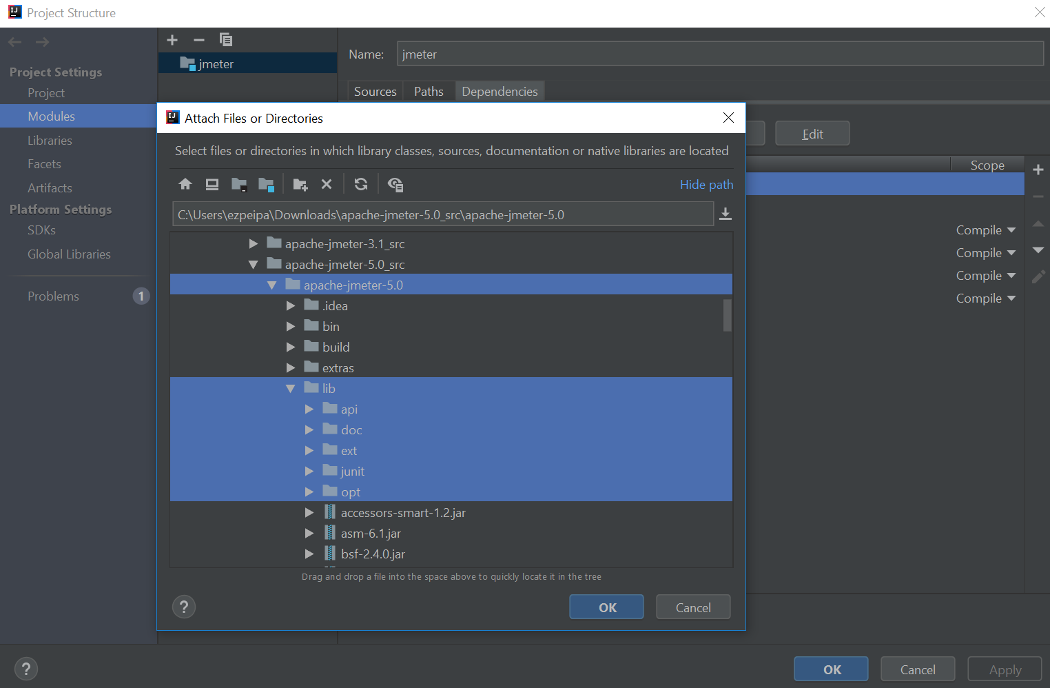Open Problems section showing 1 issue
The width and height of the screenshot is (1050, 688).
tap(79, 296)
